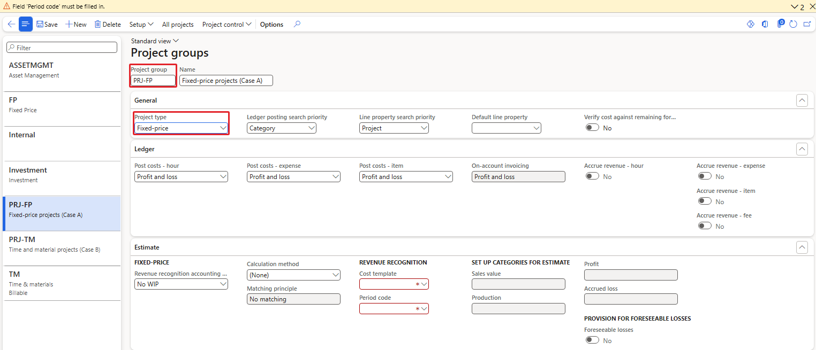Open in Microsoft Office icon

[x=765, y=24]
